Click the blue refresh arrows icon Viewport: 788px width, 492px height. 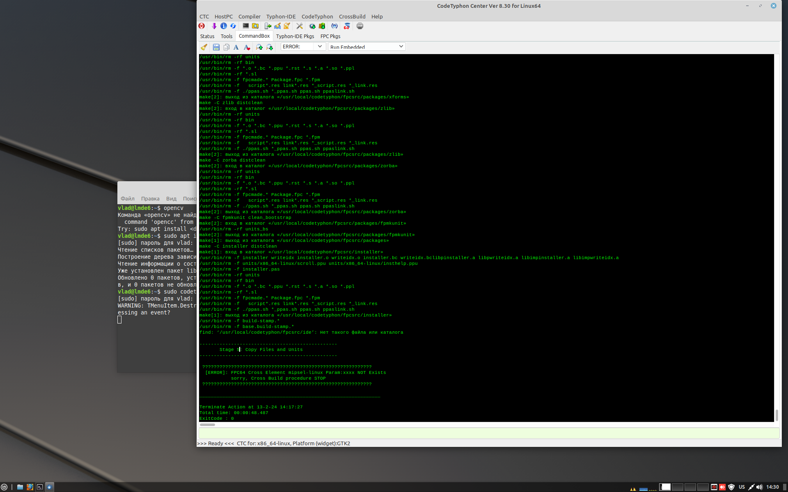(233, 26)
